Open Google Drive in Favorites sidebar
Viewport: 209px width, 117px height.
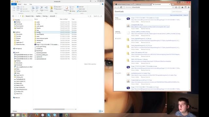20,28
